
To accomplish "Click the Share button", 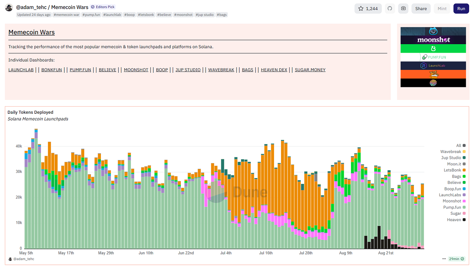I will [x=421, y=9].
